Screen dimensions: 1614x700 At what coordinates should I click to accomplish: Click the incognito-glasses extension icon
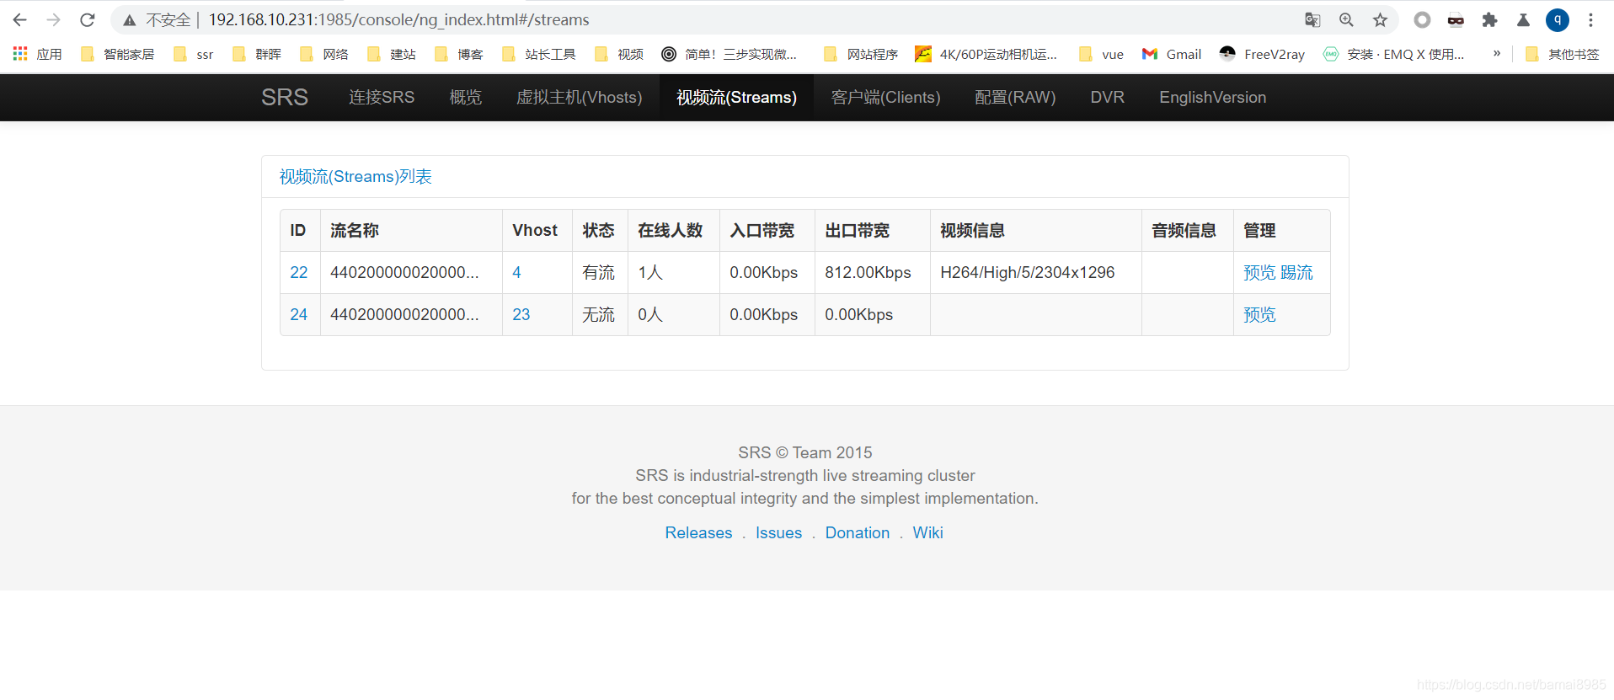(1456, 19)
